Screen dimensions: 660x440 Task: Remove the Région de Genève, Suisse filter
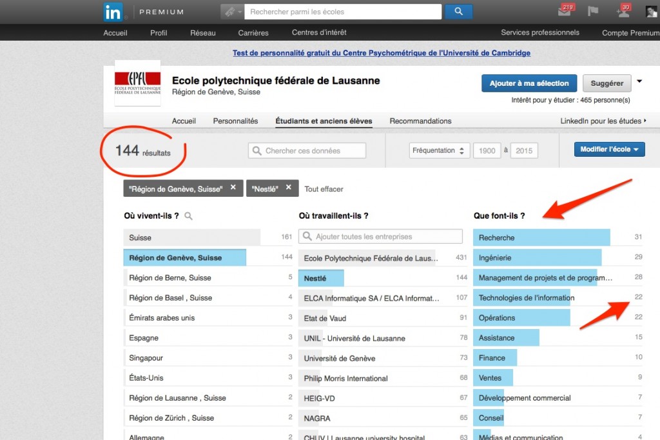(x=233, y=187)
